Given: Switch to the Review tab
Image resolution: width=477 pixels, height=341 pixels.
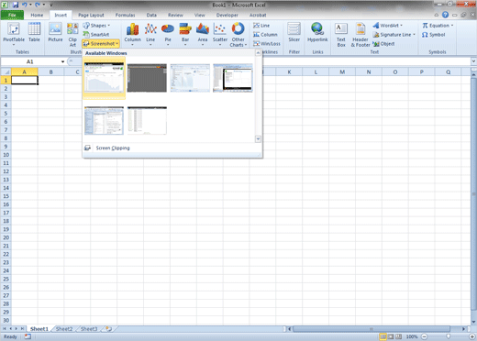Looking at the screenshot, I should click(175, 15).
